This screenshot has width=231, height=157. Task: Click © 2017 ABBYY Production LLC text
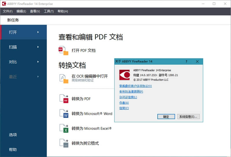(151, 80)
